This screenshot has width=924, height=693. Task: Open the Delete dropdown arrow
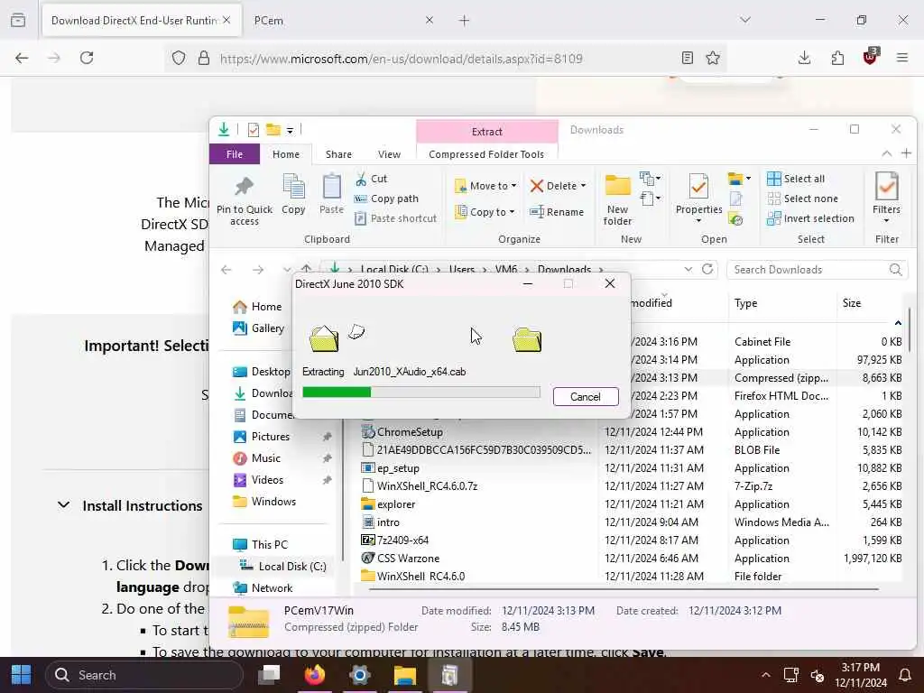tap(584, 186)
